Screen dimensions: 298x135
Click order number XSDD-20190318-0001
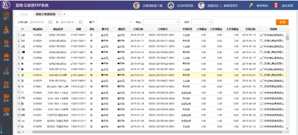click(x=162, y=126)
